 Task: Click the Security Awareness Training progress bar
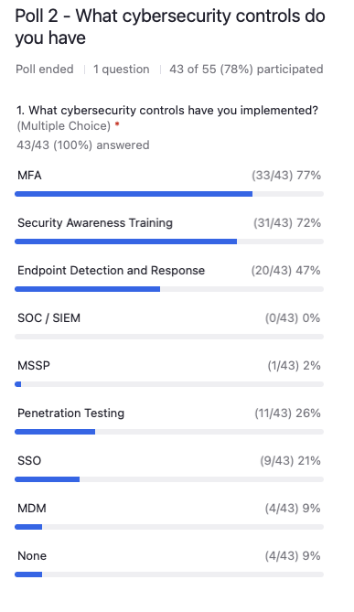[169, 242]
